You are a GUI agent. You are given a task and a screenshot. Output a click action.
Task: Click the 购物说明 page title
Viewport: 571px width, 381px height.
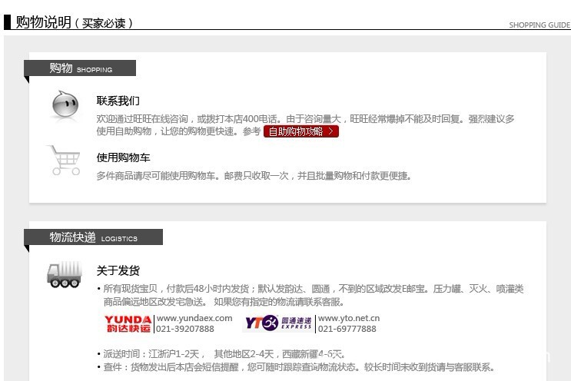coord(43,22)
